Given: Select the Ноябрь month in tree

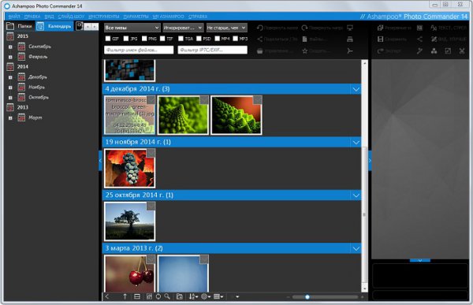Looking at the screenshot, I should (x=36, y=87).
